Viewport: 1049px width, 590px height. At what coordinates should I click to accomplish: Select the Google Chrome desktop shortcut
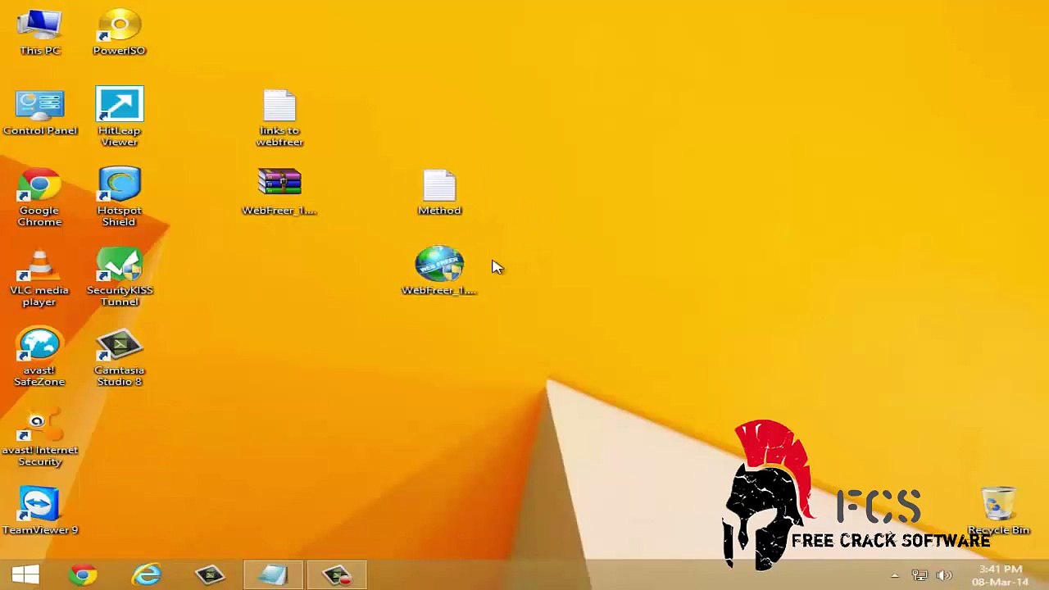pos(39,197)
